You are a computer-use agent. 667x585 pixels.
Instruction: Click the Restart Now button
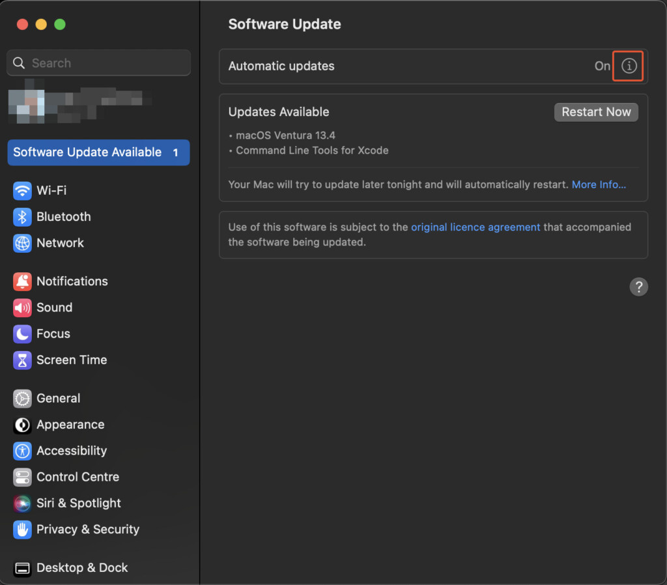pyautogui.click(x=596, y=112)
